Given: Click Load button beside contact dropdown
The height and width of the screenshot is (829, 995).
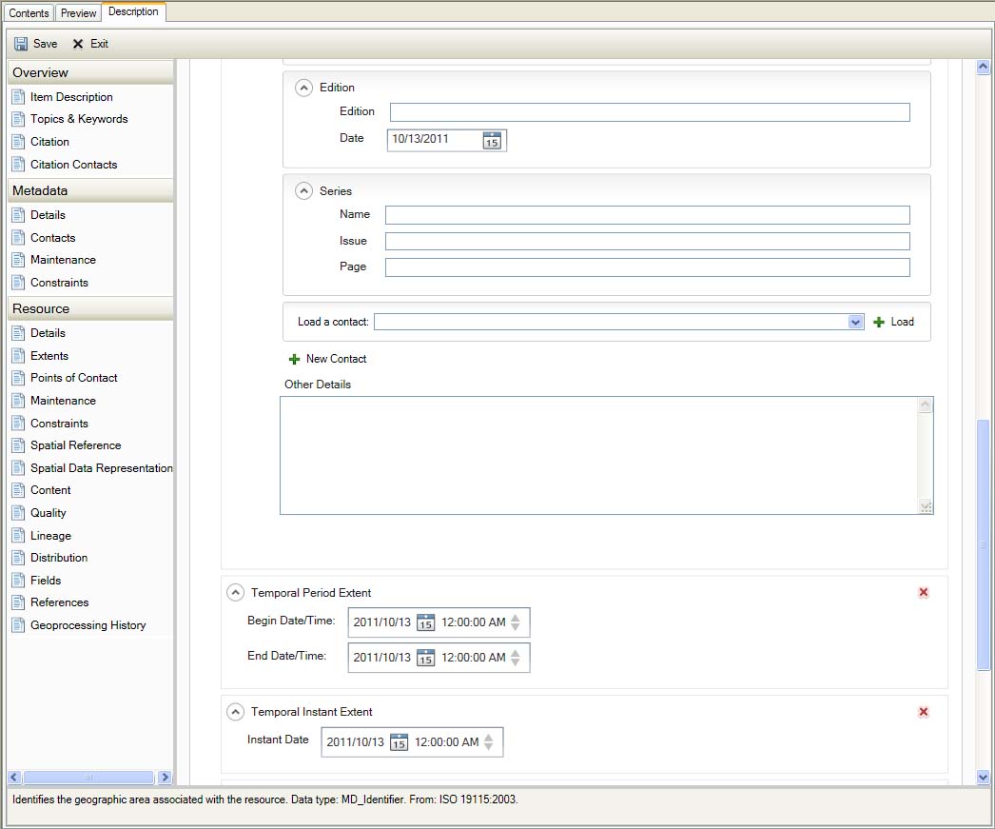Looking at the screenshot, I should coord(893,323).
